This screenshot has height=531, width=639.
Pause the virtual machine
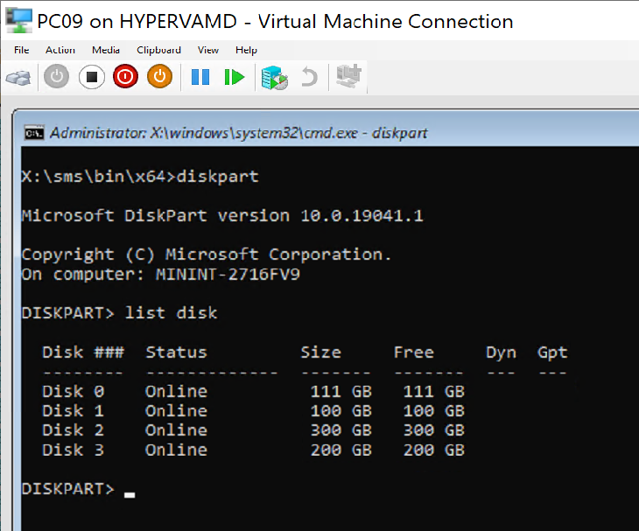(x=200, y=77)
